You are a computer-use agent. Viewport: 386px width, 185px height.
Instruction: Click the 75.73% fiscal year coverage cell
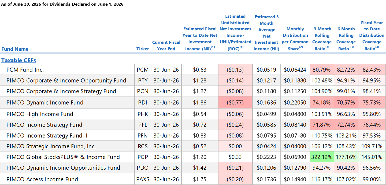[372, 102]
